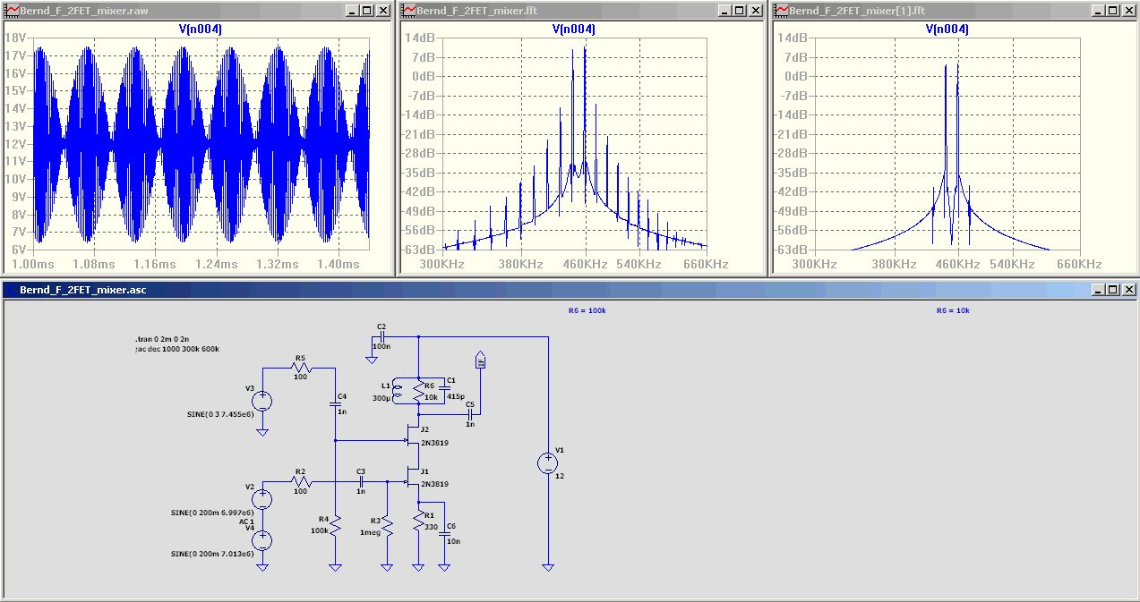Click V(n004) trace label in mixer[1].fft plot
1140x602 pixels.
click(x=947, y=29)
